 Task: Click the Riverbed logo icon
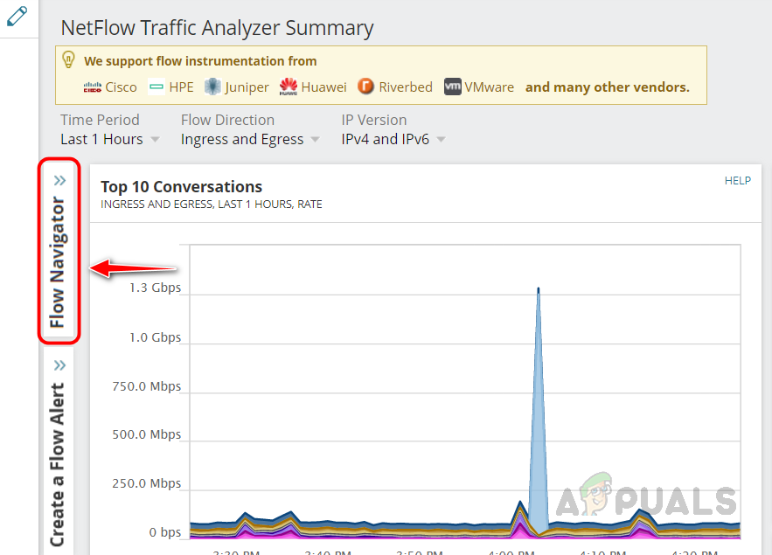coord(365,87)
